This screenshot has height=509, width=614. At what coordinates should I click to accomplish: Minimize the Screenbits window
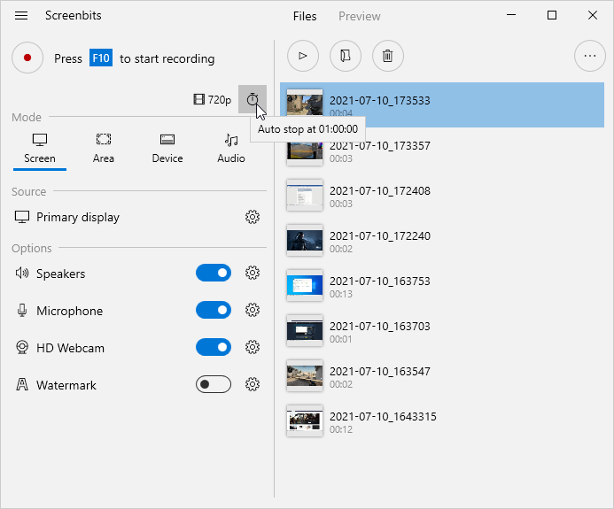coord(511,15)
